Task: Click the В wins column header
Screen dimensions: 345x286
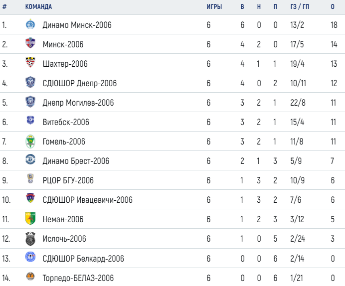Action: (242, 7)
